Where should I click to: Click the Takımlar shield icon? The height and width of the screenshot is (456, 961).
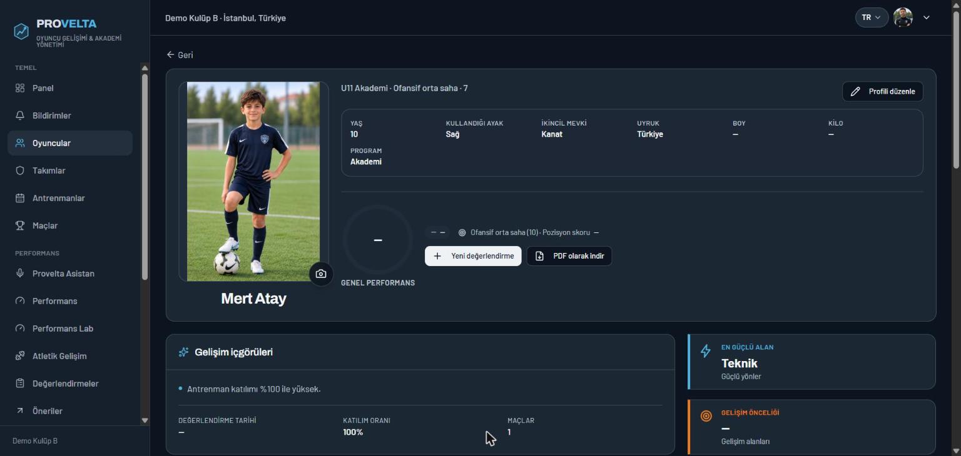[x=20, y=171]
